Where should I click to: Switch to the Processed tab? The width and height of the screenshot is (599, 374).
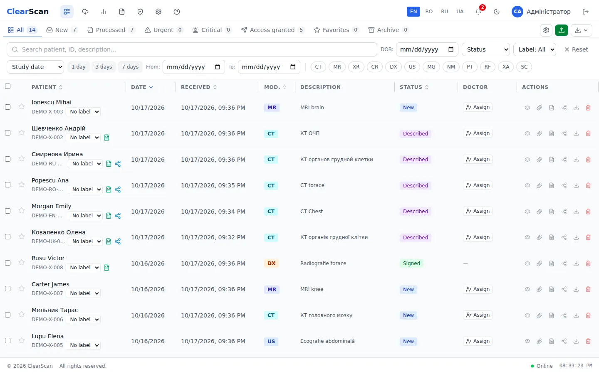pos(111,30)
